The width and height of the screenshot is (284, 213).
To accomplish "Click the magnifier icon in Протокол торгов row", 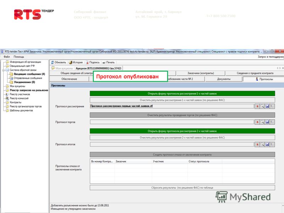I will 262,122.
